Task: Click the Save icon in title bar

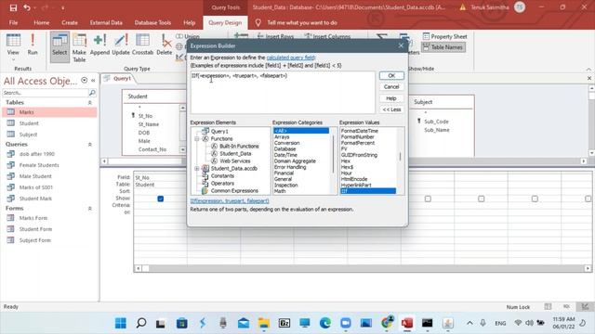Action: [x=13, y=7]
